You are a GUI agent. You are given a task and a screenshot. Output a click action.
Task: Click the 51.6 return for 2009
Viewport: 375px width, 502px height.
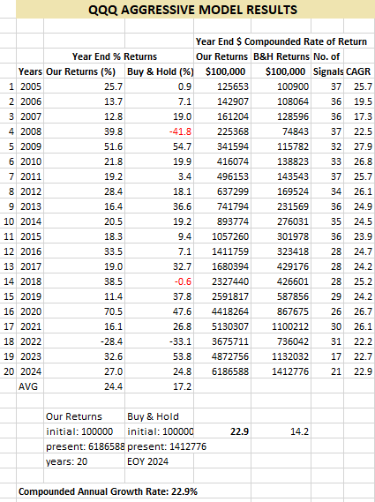tap(113, 146)
